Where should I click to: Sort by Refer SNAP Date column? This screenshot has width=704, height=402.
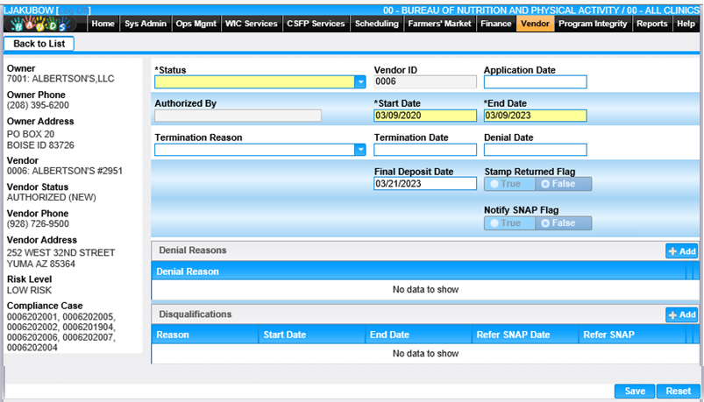[x=525, y=335]
